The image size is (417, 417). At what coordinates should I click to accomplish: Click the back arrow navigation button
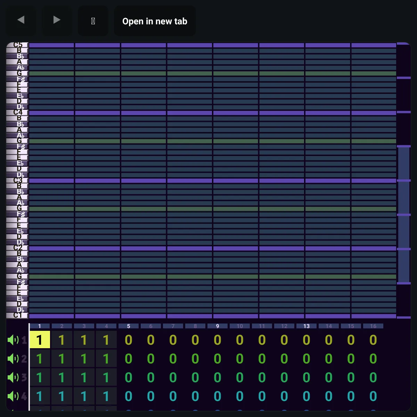coord(21,21)
